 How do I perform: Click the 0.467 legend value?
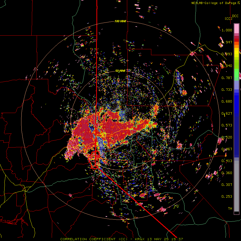click(227, 149)
